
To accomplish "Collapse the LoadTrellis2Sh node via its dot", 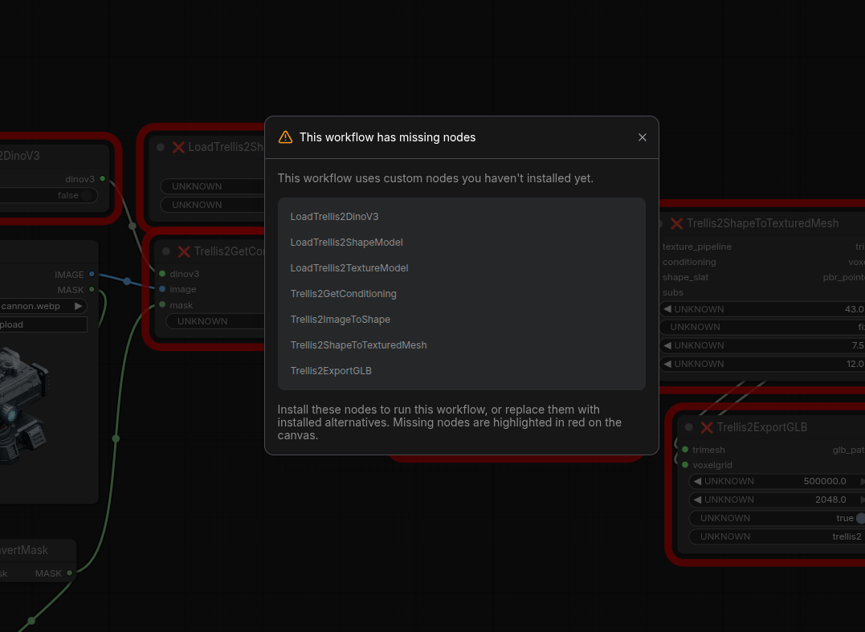I will (161, 147).
